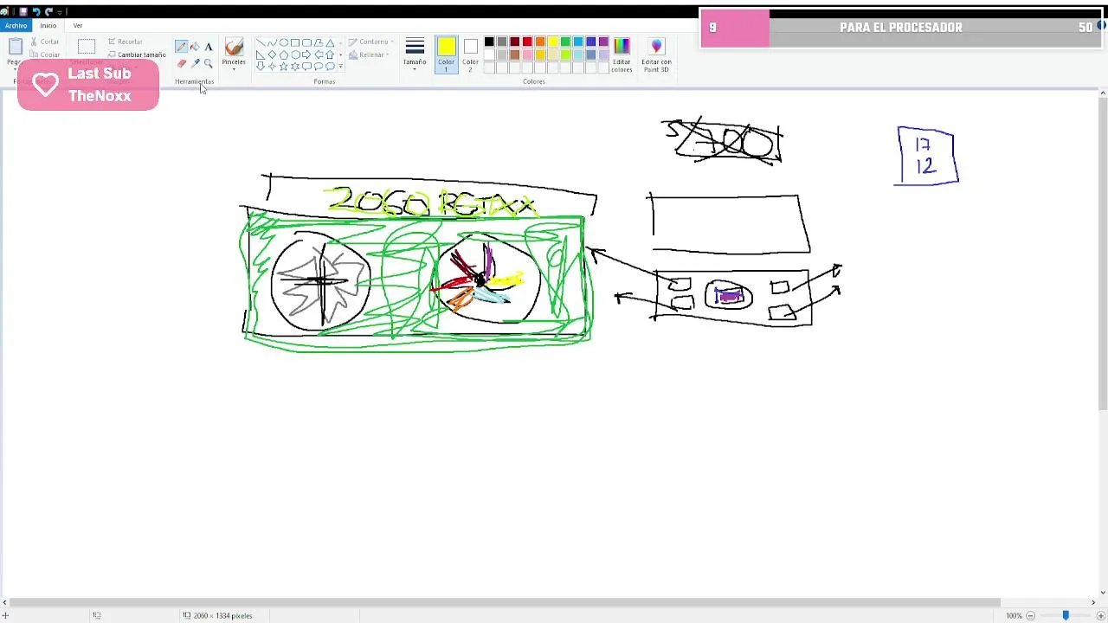Select the Text tool

209,47
